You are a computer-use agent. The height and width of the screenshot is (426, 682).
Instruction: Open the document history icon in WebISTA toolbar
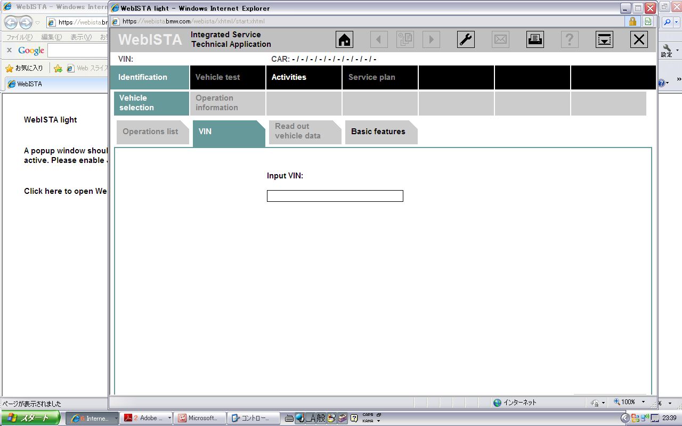click(405, 39)
